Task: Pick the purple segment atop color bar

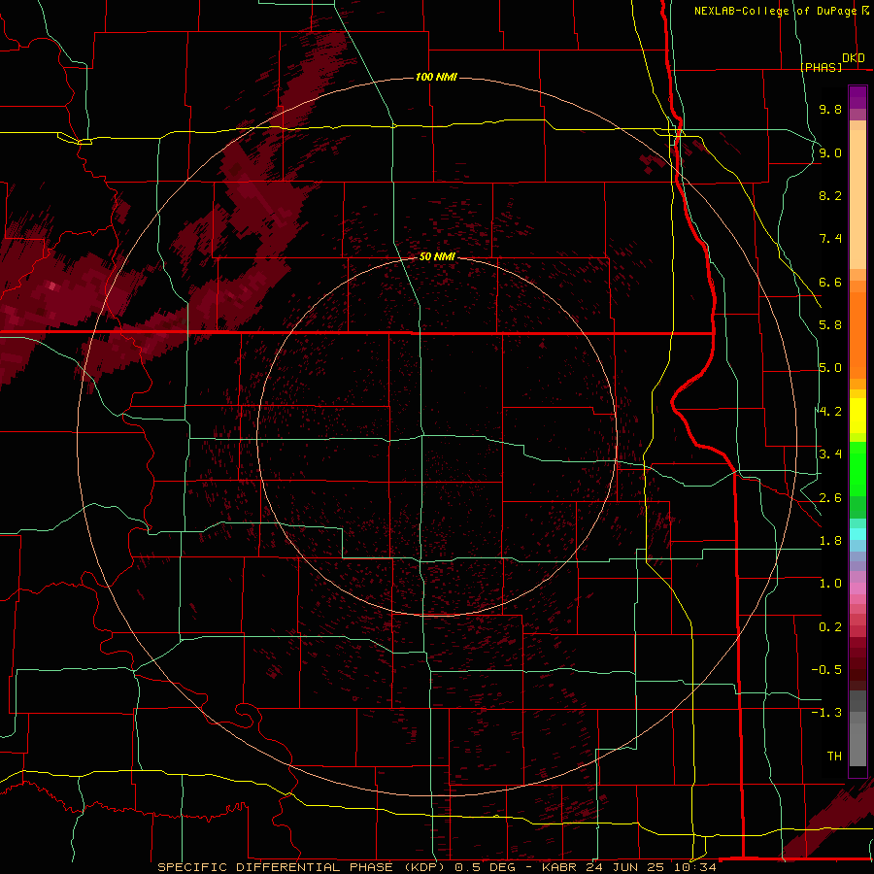Action: click(x=857, y=97)
